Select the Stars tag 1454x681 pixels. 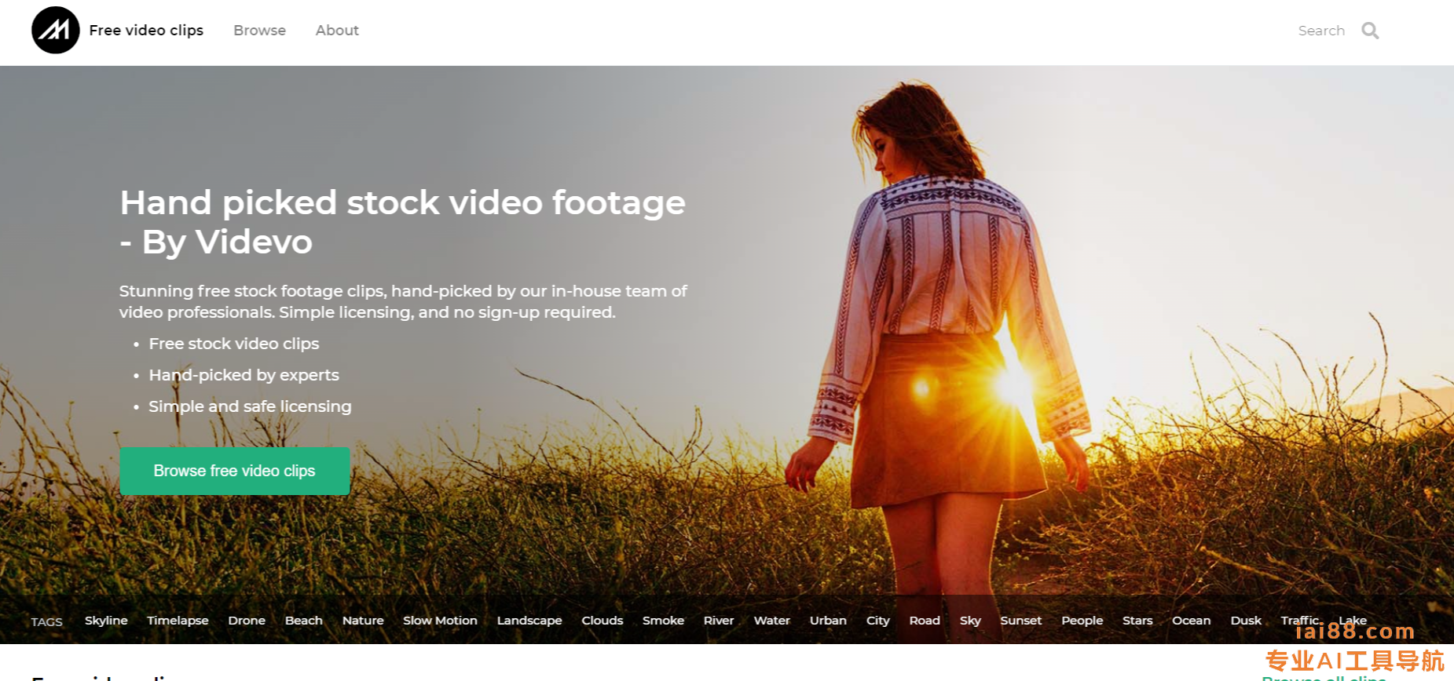1137,620
